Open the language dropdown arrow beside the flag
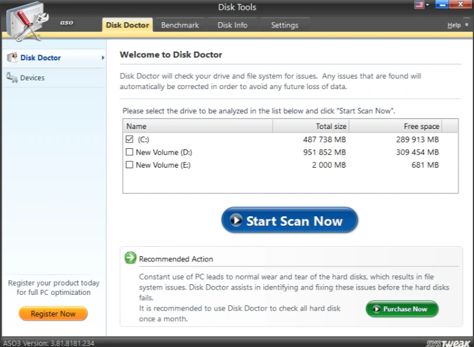This screenshot has width=474, height=347. 428,5
